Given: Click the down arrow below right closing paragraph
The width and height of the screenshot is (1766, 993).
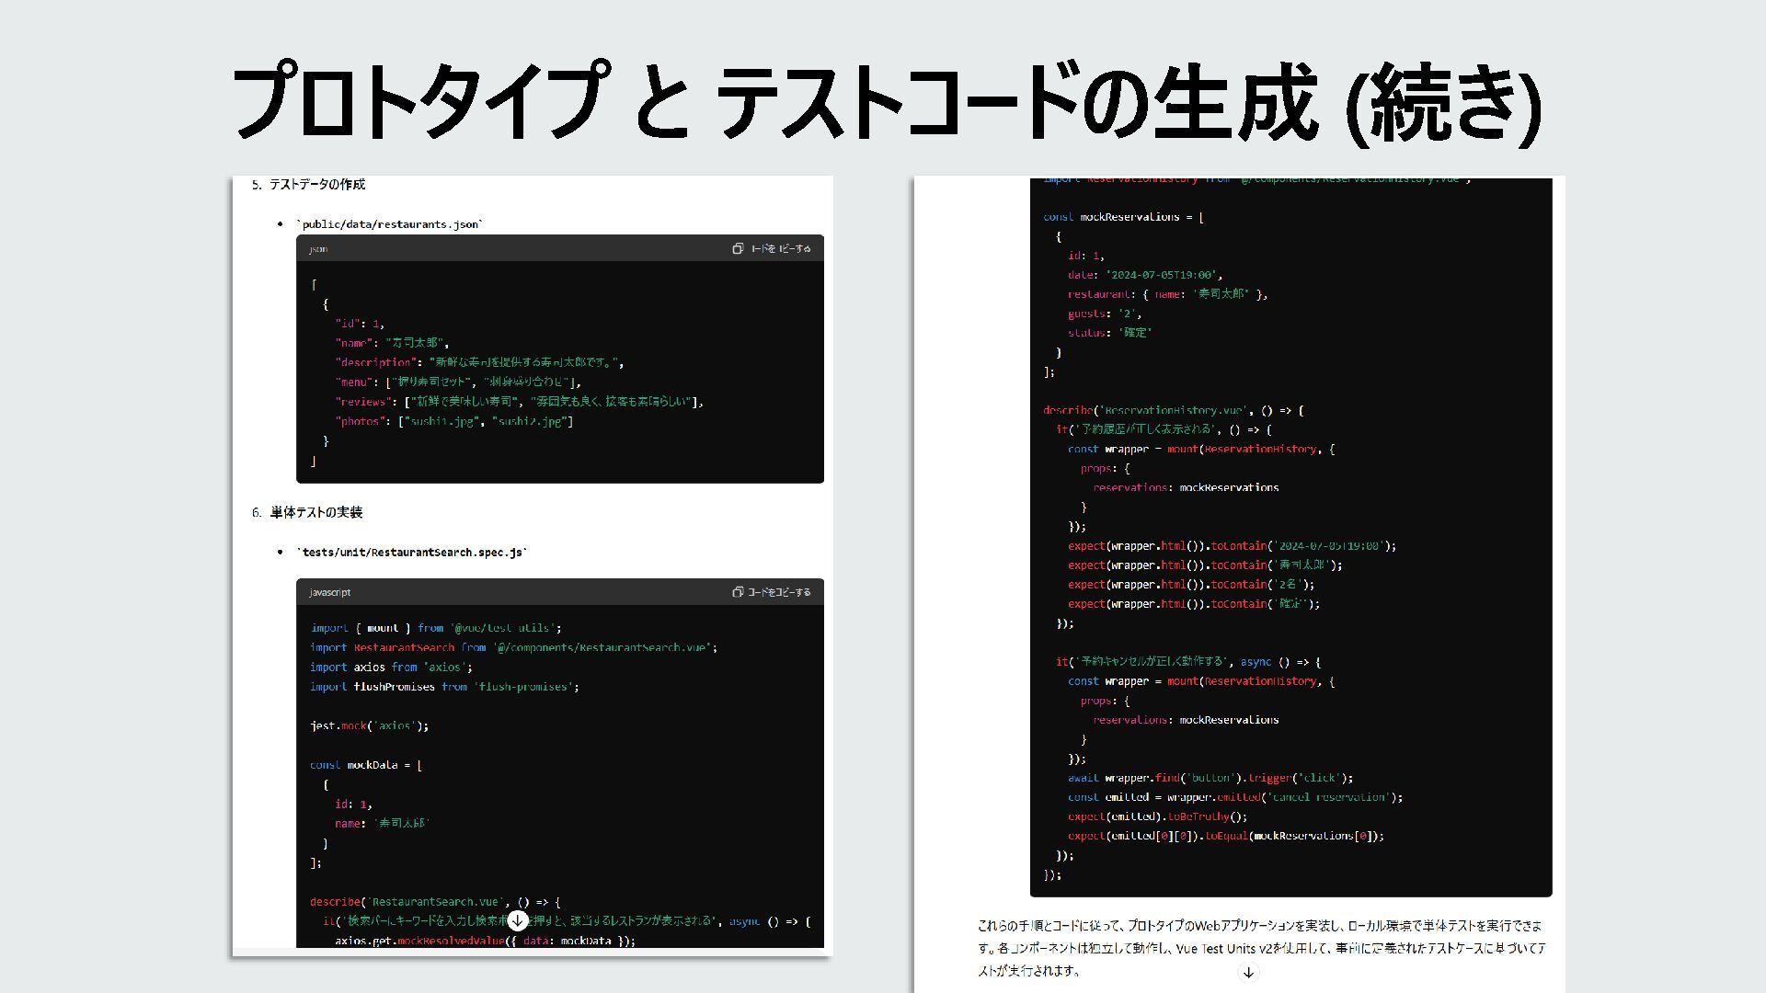Looking at the screenshot, I should [x=1248, y=972].
